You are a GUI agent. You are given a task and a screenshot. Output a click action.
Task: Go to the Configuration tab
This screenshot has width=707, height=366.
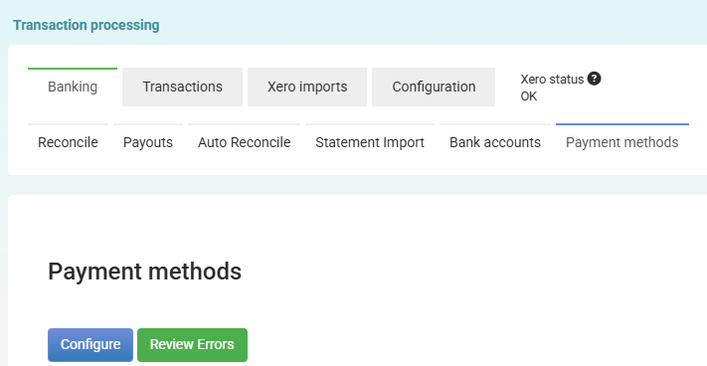(x=434, y=87)
